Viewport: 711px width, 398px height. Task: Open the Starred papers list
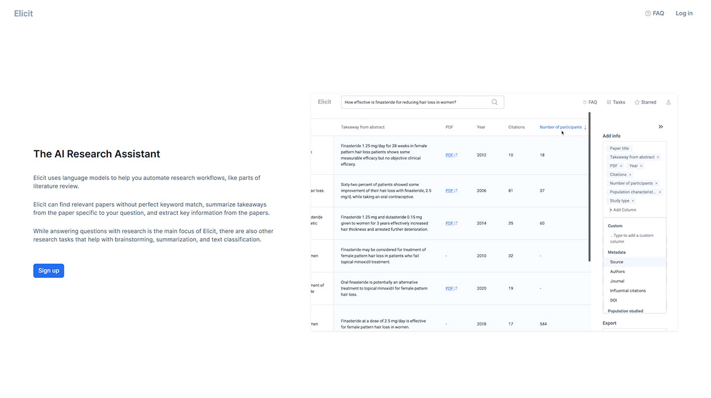pyautogui.click(x=645, y=102)
